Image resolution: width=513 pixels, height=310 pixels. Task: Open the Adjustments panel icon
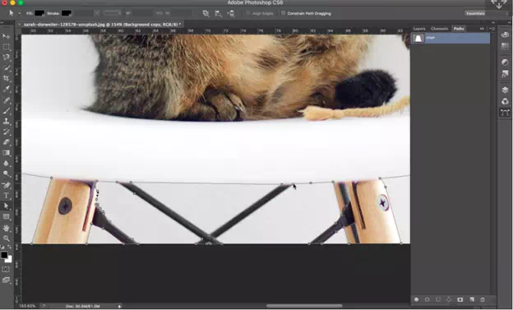coord(505,62)
